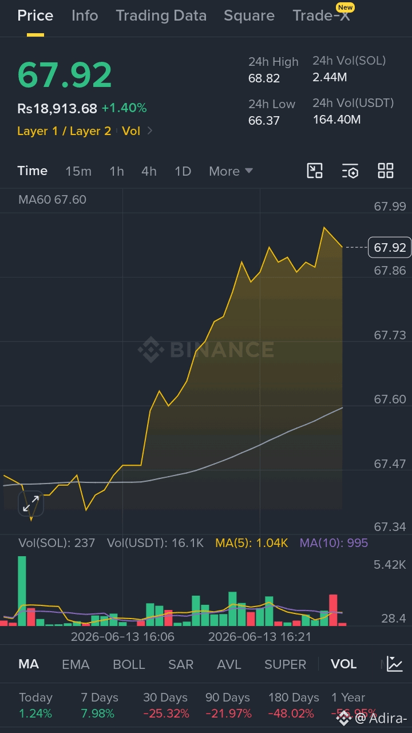Tap the MA60 67.60 indicator label

(x=52, y=200)
